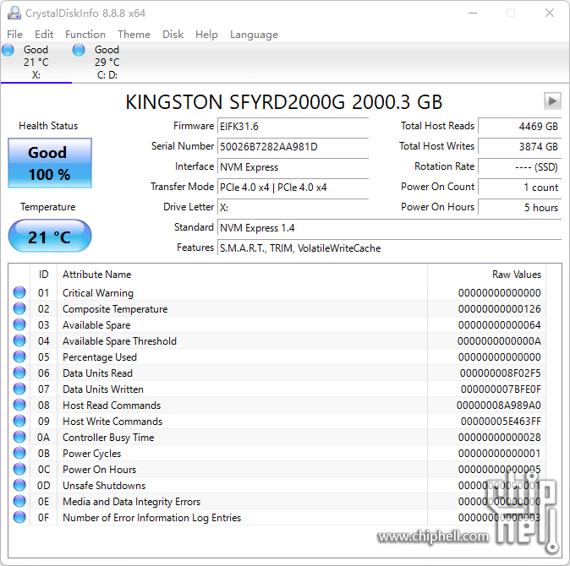
Task: Click status icon for Media and Data Integrity Errors
Action: (x=19, y=502)
